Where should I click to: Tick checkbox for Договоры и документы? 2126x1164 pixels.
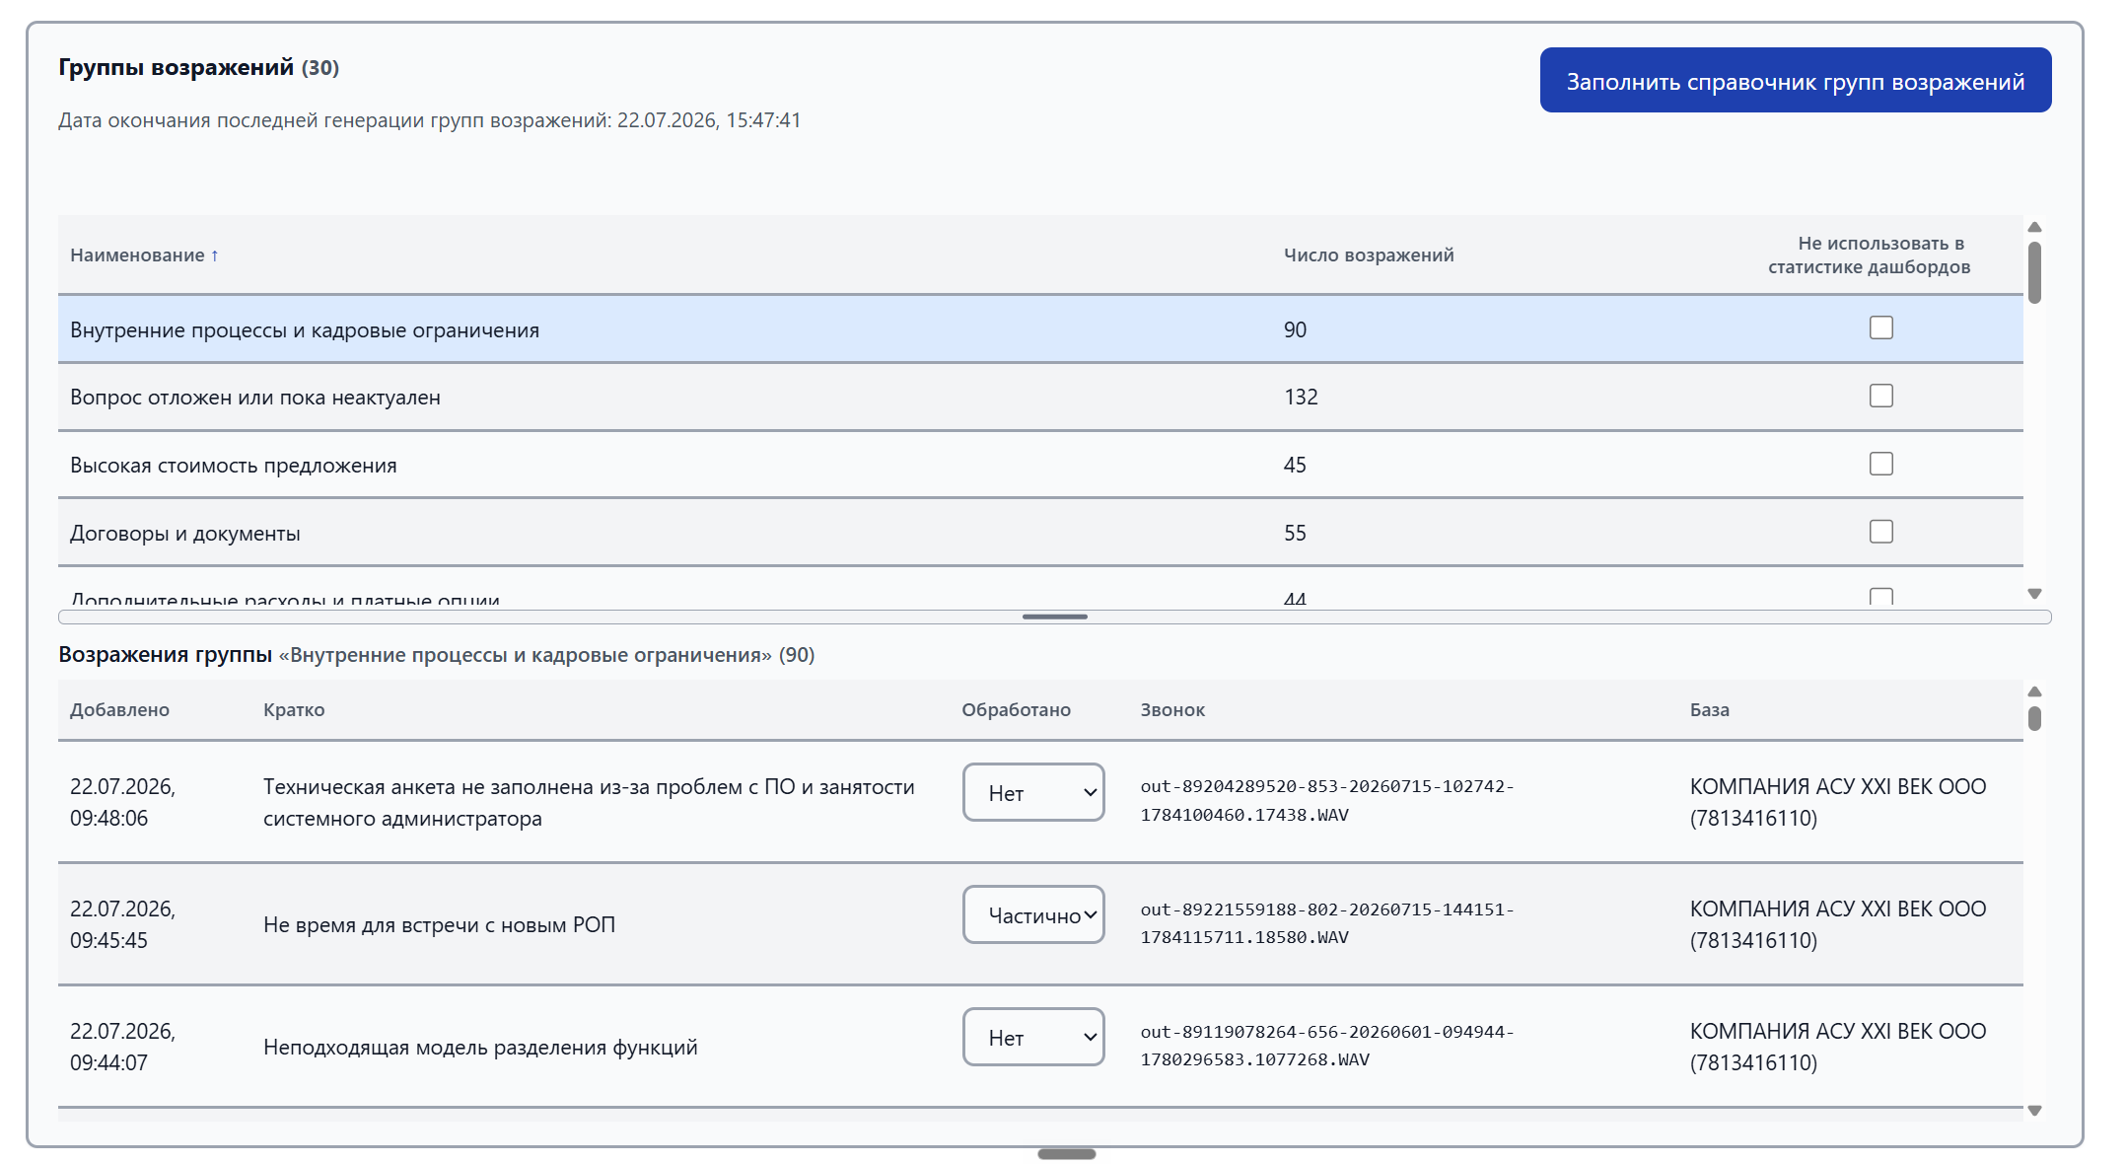point(1880,532)
